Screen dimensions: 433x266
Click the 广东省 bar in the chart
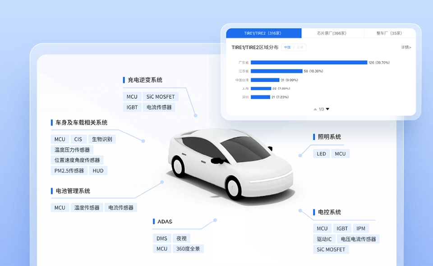pyautogui.click(x=309, y=62)
